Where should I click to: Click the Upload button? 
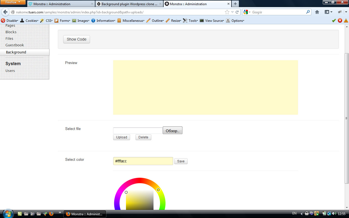tap(122, 137)
